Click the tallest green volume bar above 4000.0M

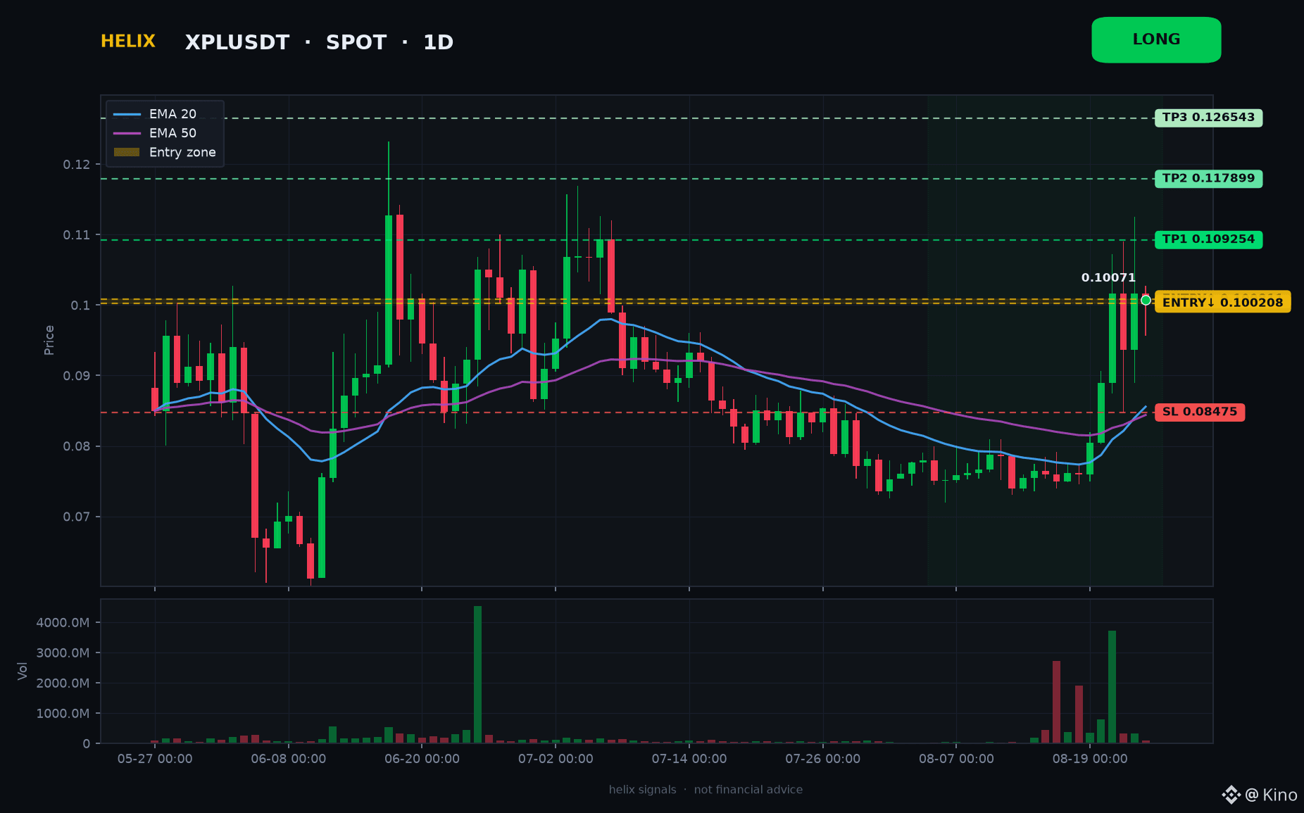click(477, 674)
